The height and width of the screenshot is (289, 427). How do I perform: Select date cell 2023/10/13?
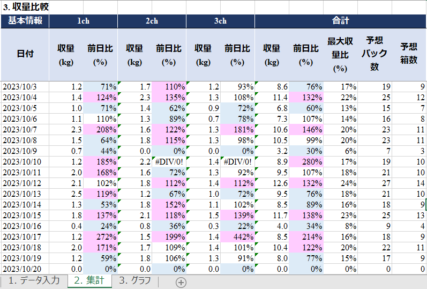tap(25, 194)
